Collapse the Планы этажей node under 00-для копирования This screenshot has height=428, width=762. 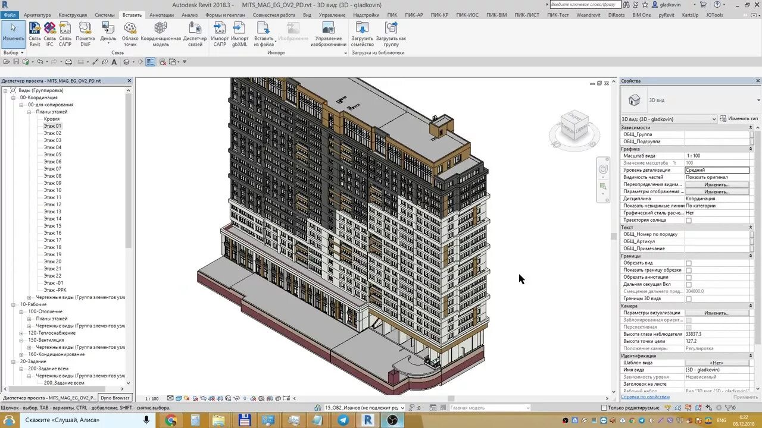pos(29,112)
